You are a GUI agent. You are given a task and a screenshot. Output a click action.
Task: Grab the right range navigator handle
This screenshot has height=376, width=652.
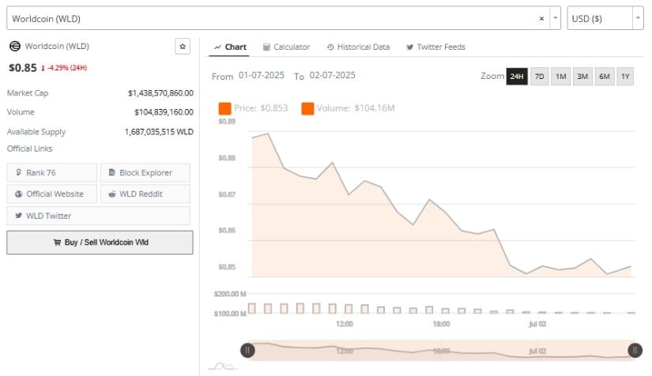pos(635,350)
